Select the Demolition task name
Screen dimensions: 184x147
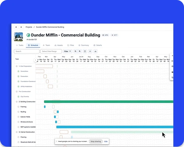coord(24,71)
